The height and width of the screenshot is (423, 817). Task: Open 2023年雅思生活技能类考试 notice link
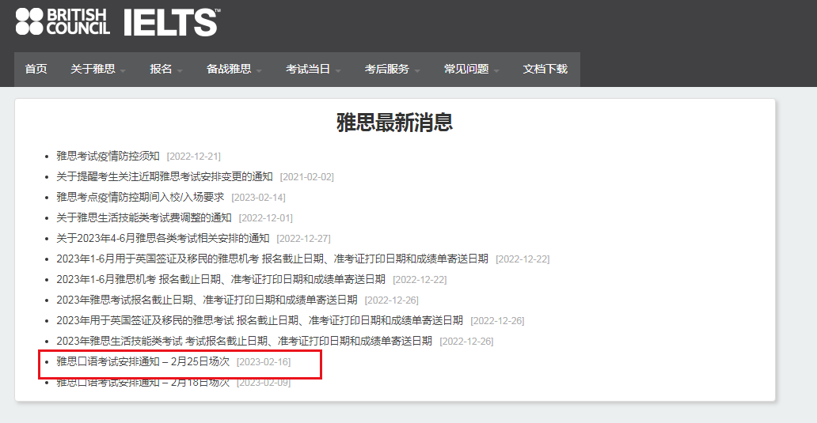pyautogui.click(x=244, y=341)
